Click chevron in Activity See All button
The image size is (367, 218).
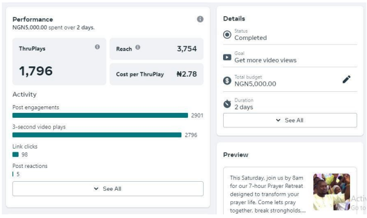[96, 188]
